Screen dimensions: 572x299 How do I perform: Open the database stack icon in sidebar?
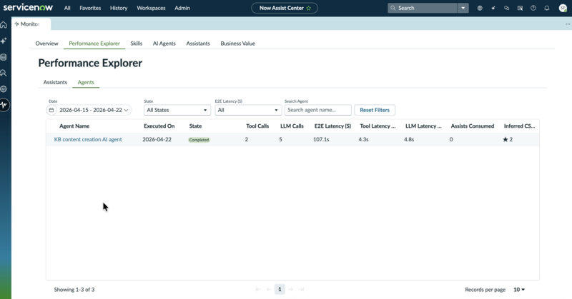(x=4, y=57)
